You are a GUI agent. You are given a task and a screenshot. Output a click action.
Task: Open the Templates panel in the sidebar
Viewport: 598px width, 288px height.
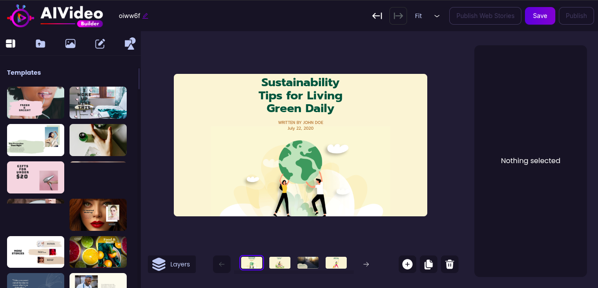pyautogui.click(x=10, y=44)
